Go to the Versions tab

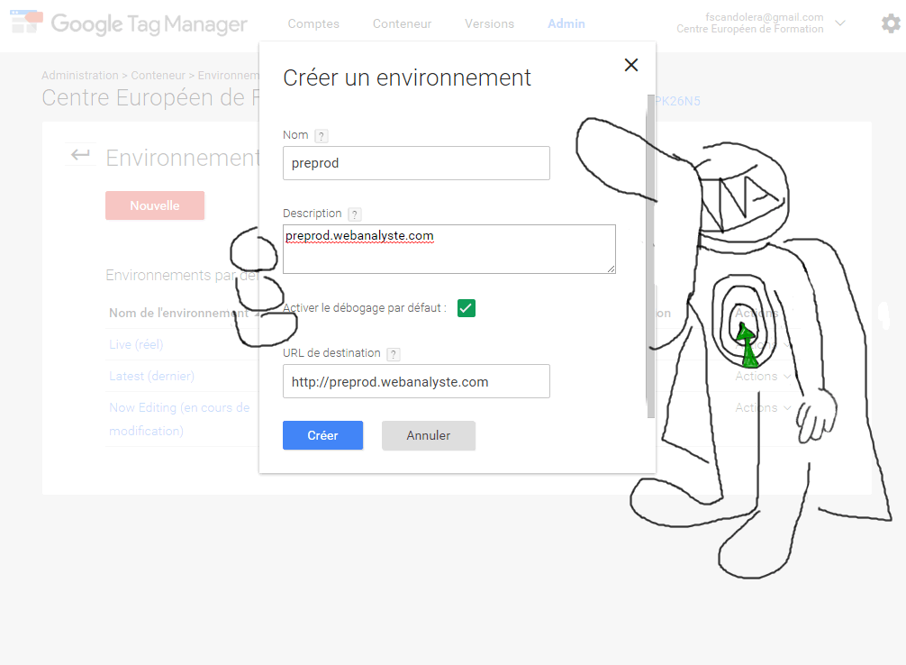pos(489,23)
